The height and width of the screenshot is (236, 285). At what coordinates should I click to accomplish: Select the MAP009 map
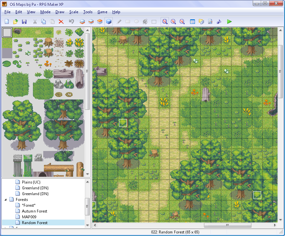point(29,217)
